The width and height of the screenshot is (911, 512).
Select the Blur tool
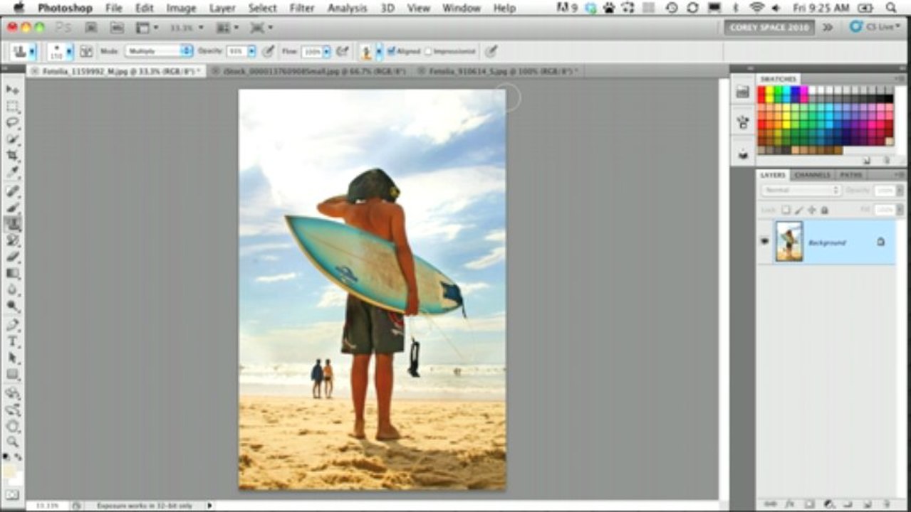[13, 289]
